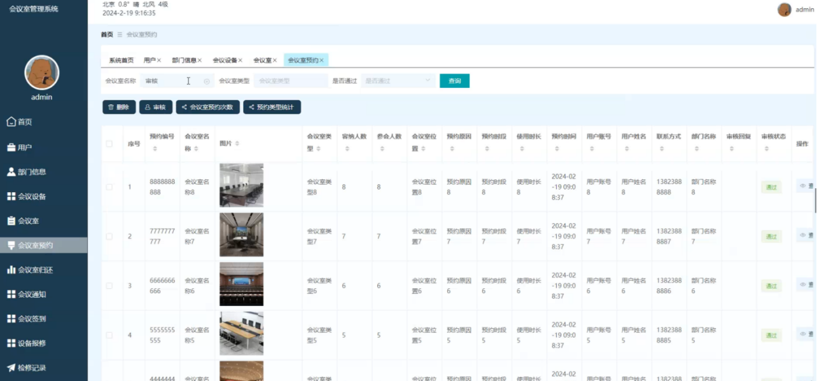The width and height of the screenshot is (817, 381).
Task: Open the meeting room photo in row 1
Action: click(x=241, y=185)
